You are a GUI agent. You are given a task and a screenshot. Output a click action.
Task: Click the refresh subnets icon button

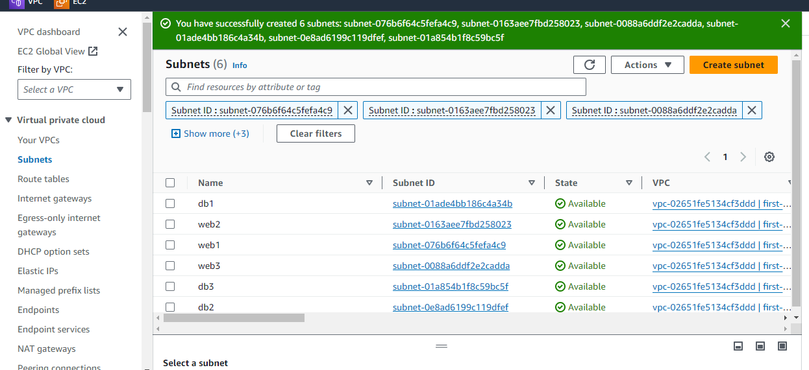pos(590,65)
